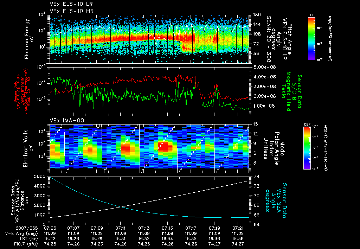Click the LST value '16.31'
The height and width of the screenshot is (249, 360).
click(x=120, y=239)
